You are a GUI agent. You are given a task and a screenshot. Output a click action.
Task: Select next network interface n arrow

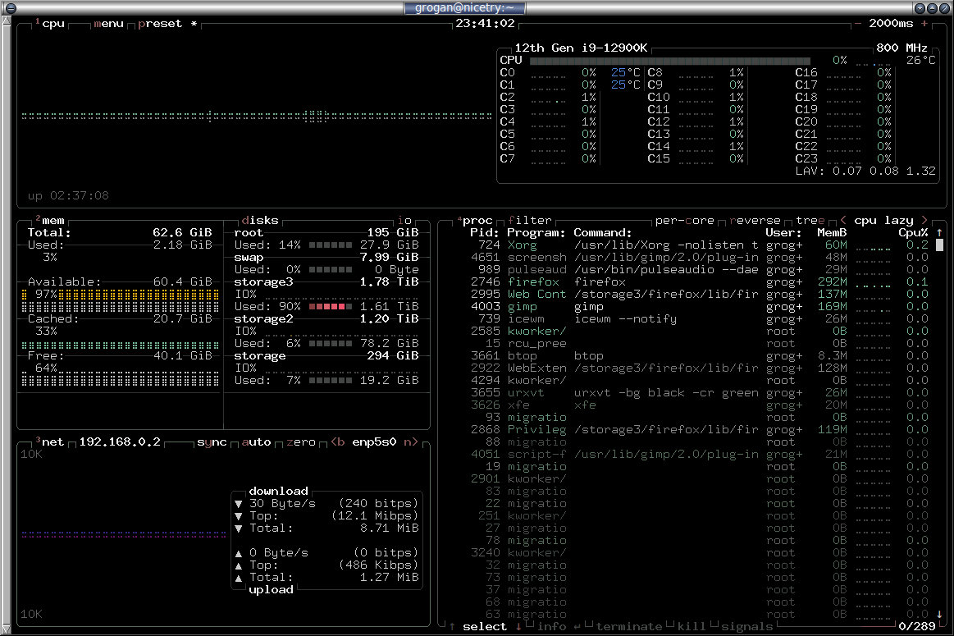[x=411, y=442]
